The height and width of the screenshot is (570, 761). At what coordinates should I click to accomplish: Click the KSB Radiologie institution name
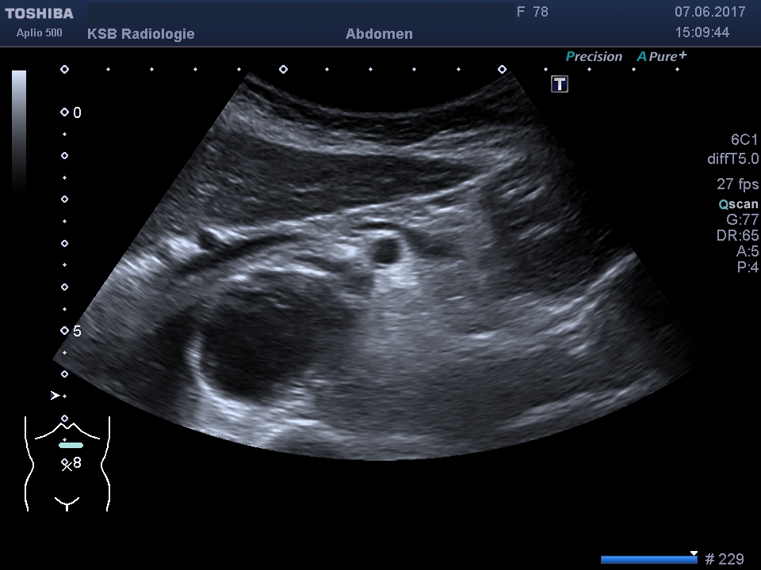[141, 34]
